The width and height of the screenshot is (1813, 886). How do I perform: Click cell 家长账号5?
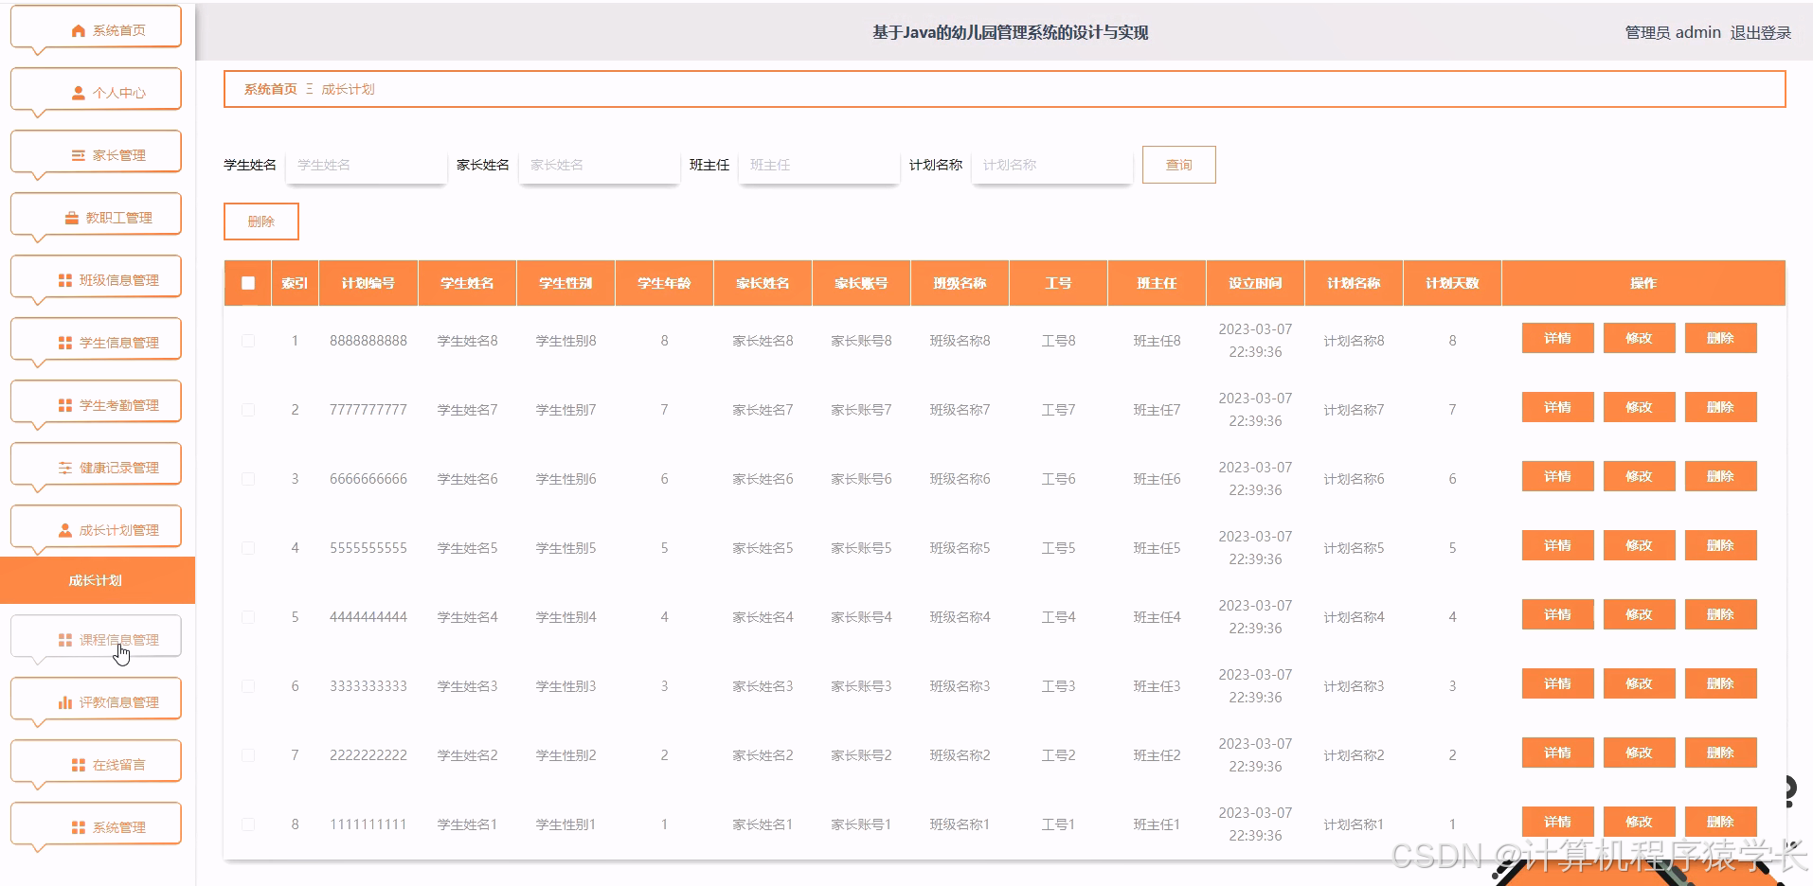[x=861, y=548]
